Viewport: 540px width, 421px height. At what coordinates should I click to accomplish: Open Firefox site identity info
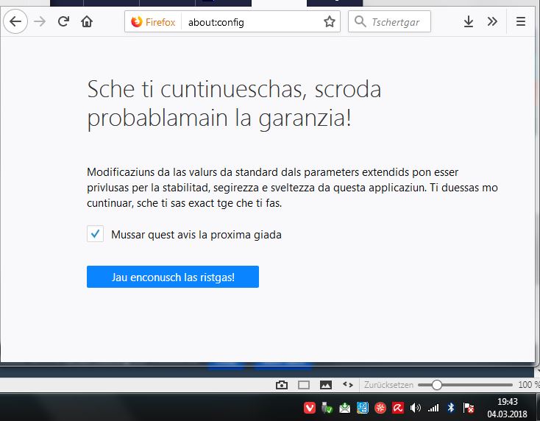coord(153,22)
